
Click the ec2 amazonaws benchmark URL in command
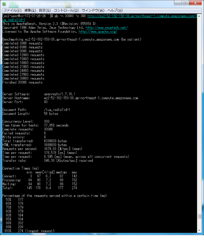click(x=142, y=16)
